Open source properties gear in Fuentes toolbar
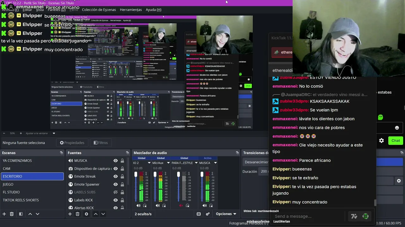The image size is (405, 227). click(86, 214)
